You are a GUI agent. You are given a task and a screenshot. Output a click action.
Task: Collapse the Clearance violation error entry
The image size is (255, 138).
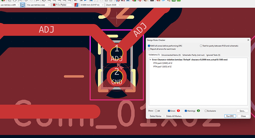(150, 59)
